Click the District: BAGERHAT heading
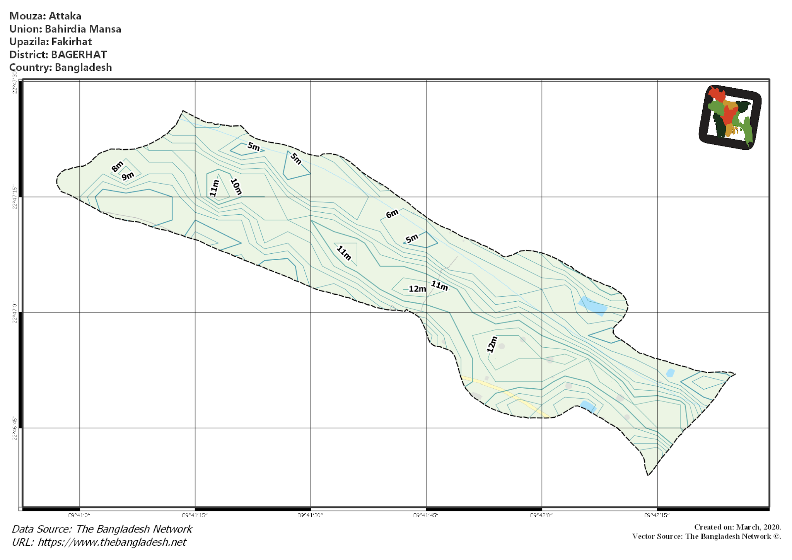This screenshot has width=792, height=560. point(59,55)
